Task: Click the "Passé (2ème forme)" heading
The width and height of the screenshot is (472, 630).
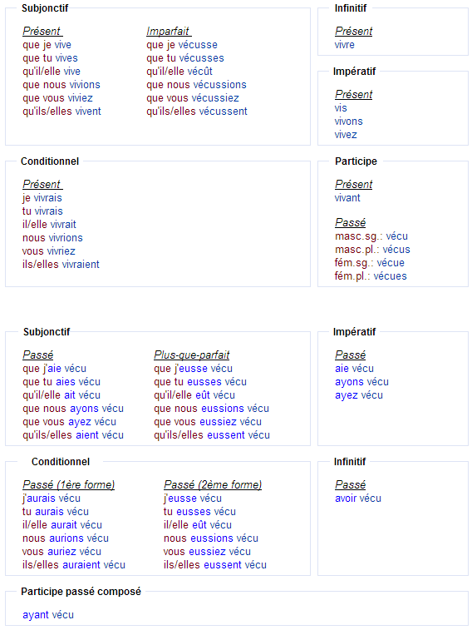Action: [x=213, y=484]
